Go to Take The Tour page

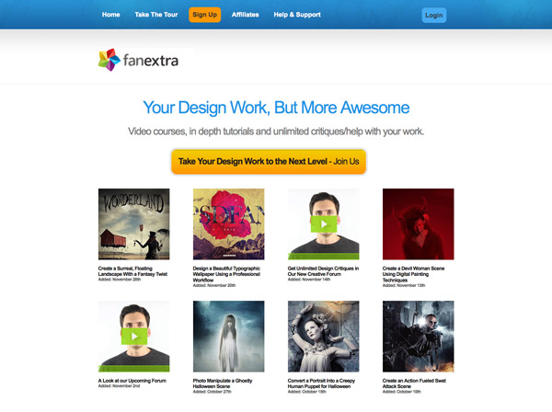pyautogui.click(x=156, y=15)
